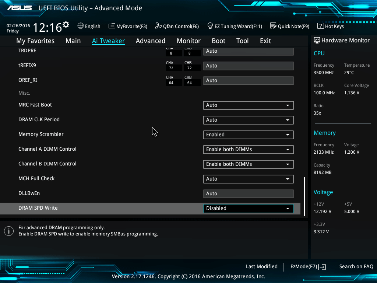Click the Hot Keys question mark icon
377x283 pixels.
(x=320, y=26)
